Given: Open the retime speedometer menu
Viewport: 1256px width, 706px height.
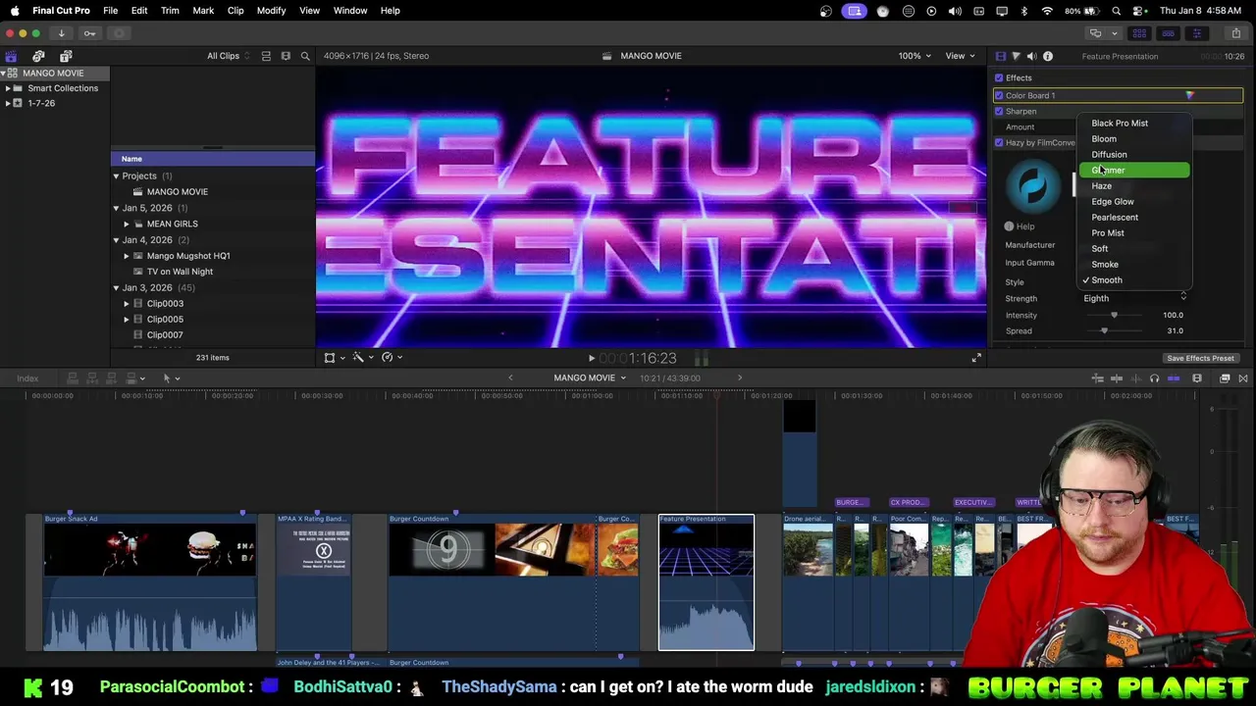Looking at the screenshot, I should (x=390, y=357).
